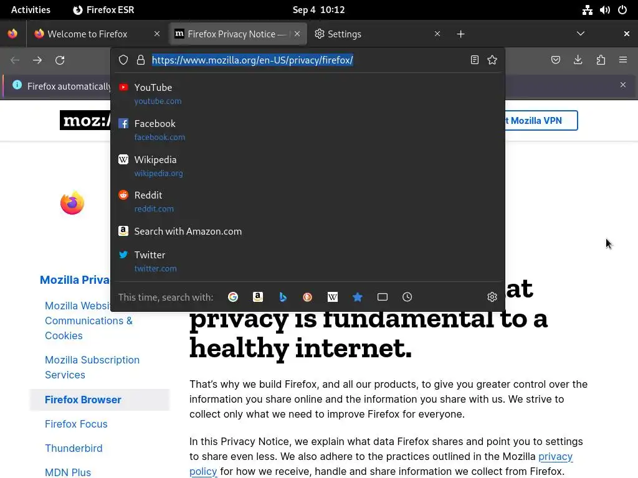Search this time with Amazon icon
Screen dimensions: 638x478
pyautogui.click(x=257, y=297)
